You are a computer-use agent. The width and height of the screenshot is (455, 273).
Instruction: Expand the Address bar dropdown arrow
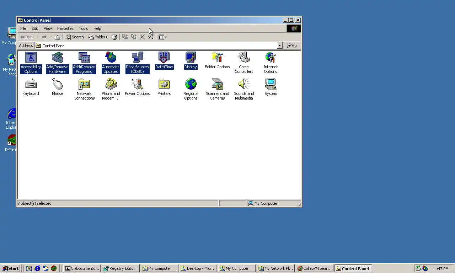coord(279,45)
